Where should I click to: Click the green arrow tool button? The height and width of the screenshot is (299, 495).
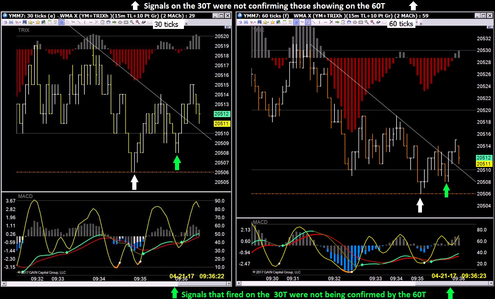115,22
